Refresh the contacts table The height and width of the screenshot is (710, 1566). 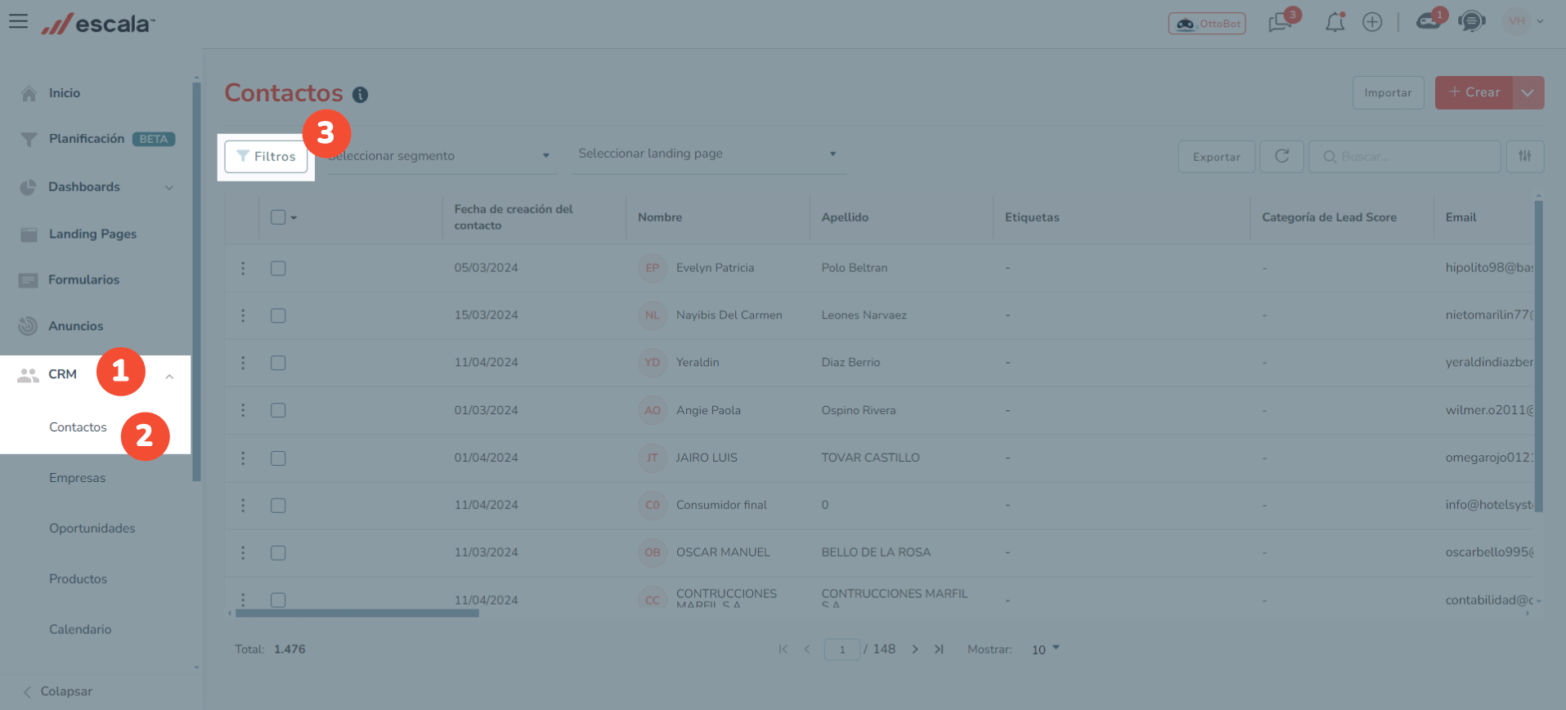coord(1281,156)
